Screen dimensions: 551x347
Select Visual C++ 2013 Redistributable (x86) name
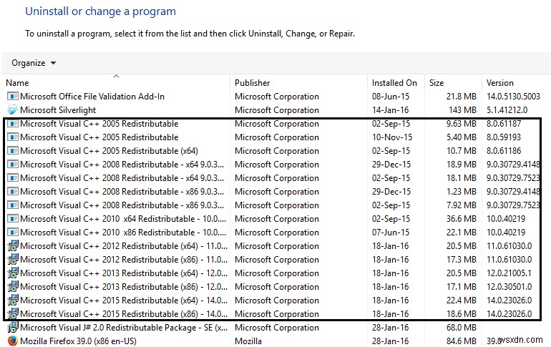pos(124,287)
